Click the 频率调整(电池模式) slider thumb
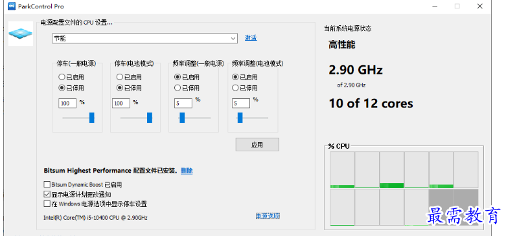Viewport: 506px width, 236px height. pyautogui.click(x=240, y=118)
